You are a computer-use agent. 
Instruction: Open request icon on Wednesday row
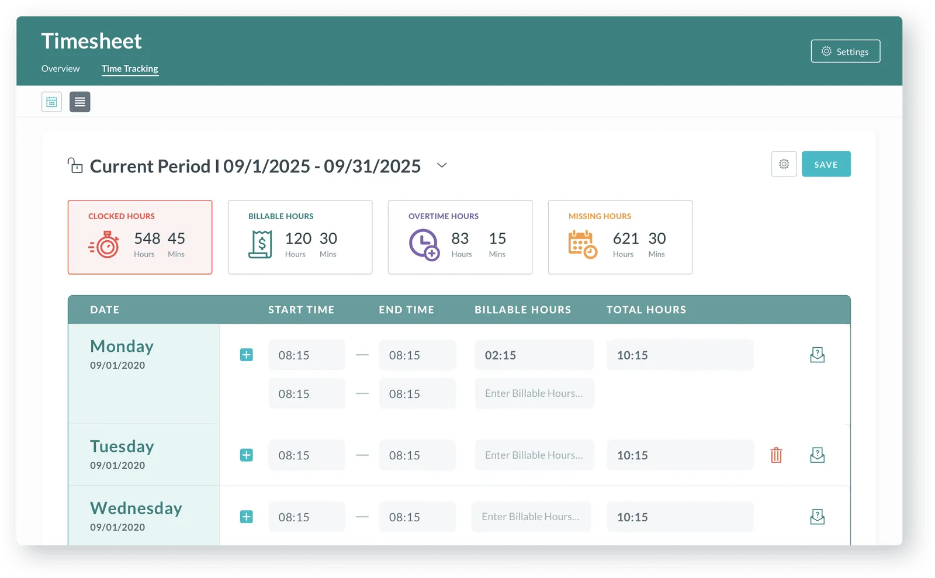pos(818,517)
